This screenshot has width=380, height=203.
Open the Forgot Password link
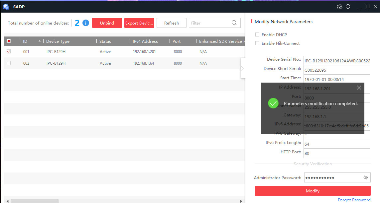click(x=354, y=200)
